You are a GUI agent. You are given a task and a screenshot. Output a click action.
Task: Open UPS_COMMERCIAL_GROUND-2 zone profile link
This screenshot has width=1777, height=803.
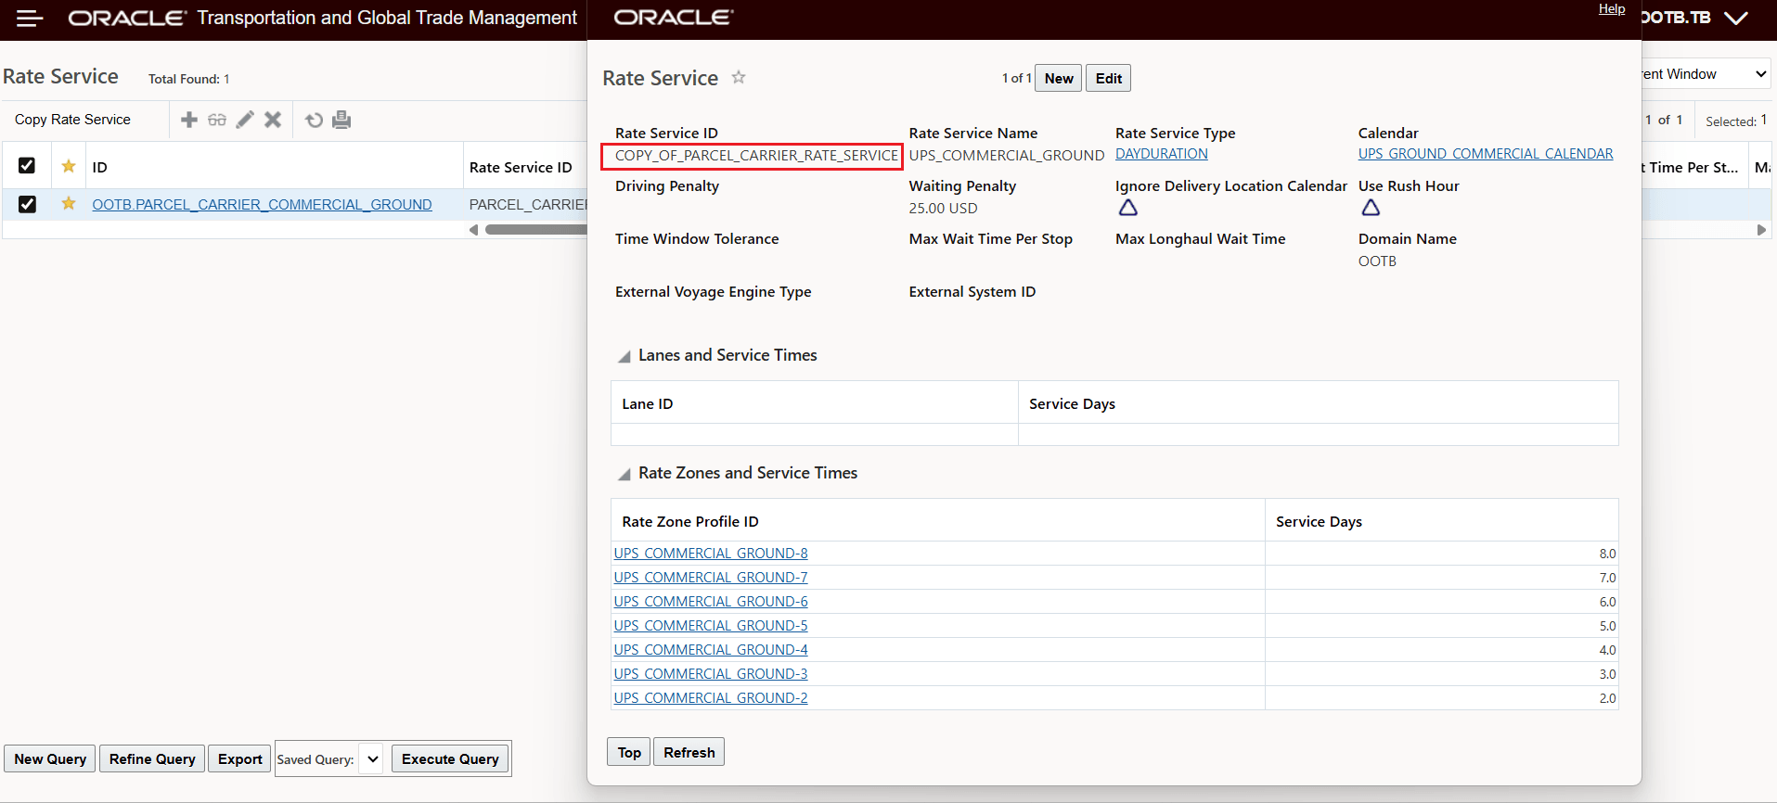tap(711, 698)
